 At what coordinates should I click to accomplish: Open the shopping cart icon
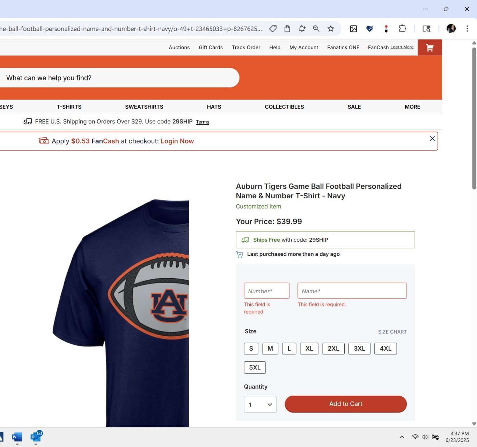(430, 47)
